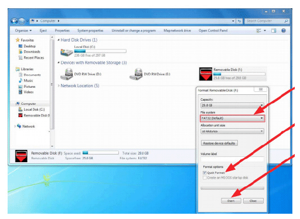This screenshot has width=300, height=219.
Task: Click the Music note icon
Action: click(x=21, y=80)
